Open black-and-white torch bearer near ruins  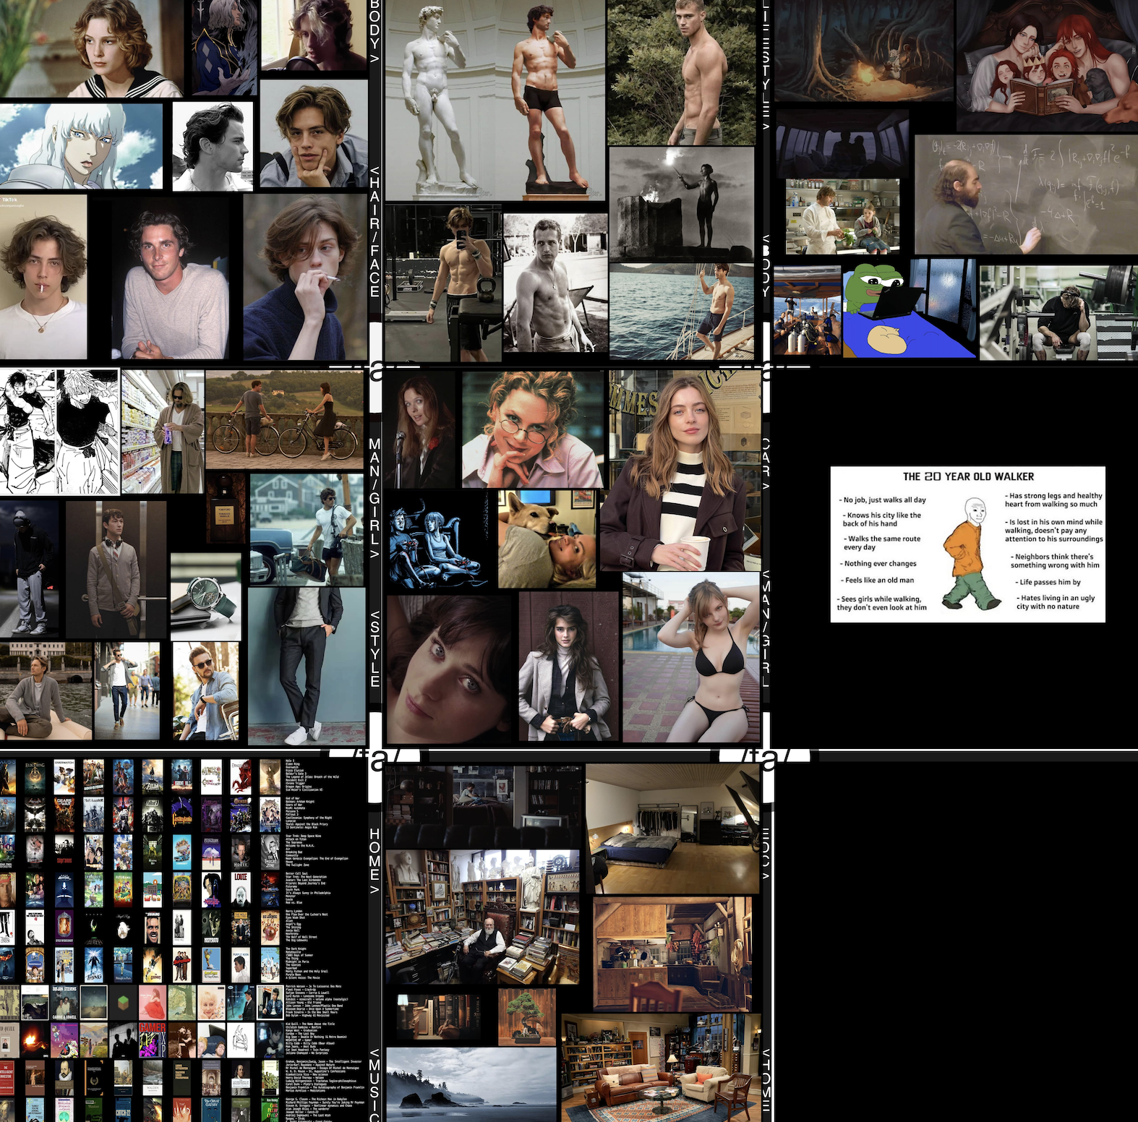point(681,204)
